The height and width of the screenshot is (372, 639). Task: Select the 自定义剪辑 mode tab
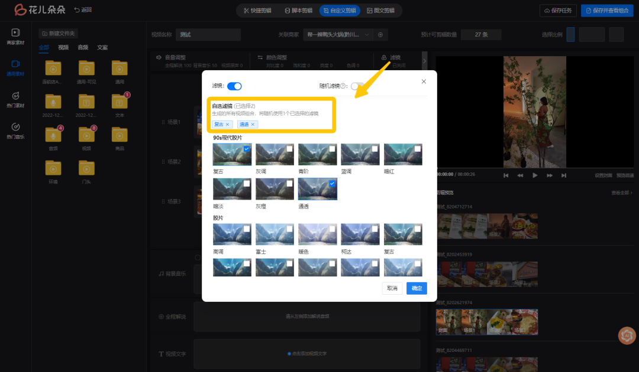click(x=340, y=11)
